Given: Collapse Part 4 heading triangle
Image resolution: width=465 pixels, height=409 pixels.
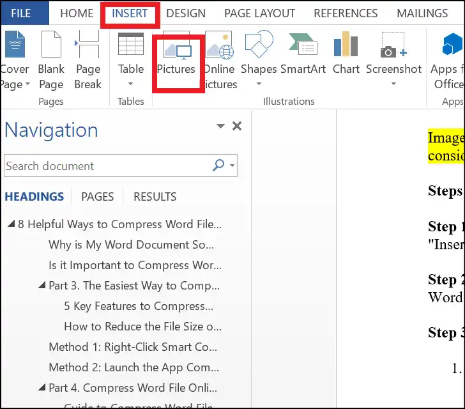Looking at the screenshot, I should pos(42,387).
